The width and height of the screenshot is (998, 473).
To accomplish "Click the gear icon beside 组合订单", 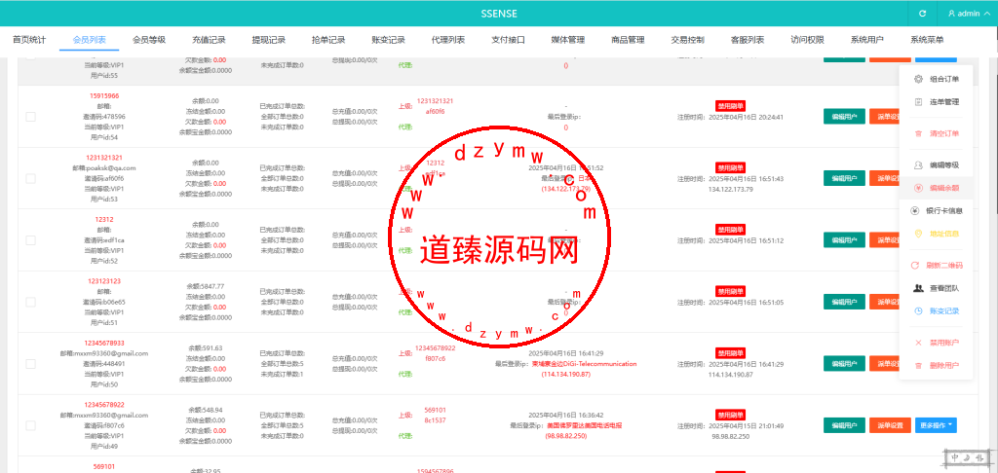I will coord(918,80).
